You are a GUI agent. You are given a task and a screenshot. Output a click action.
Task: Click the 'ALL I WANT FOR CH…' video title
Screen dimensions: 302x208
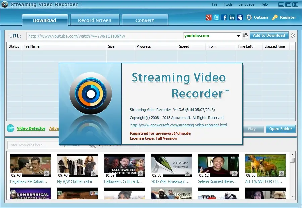tap(263, 181)
